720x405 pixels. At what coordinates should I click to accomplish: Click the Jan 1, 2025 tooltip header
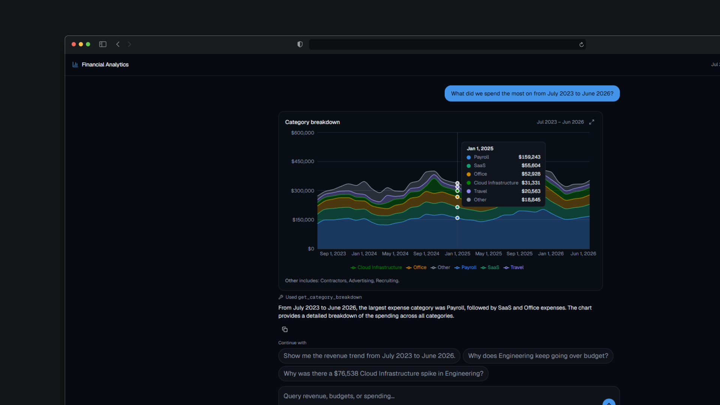[480, 148]
